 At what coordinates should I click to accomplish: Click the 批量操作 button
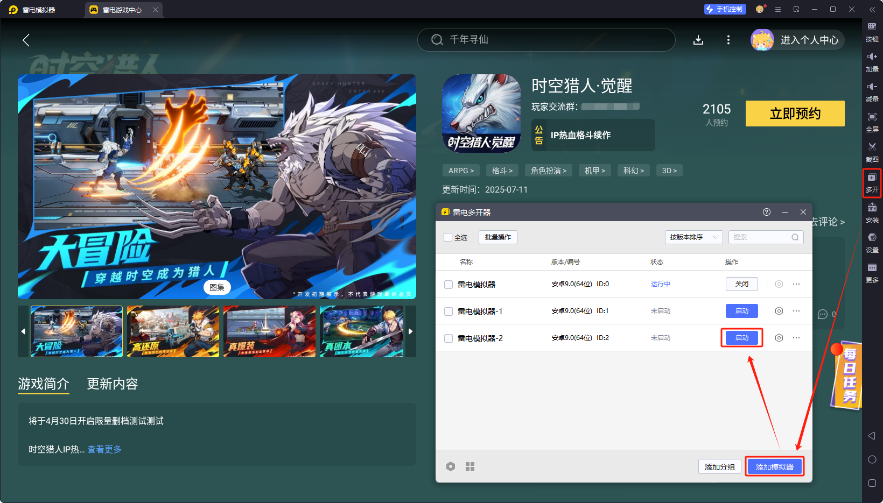click(498, 237)
